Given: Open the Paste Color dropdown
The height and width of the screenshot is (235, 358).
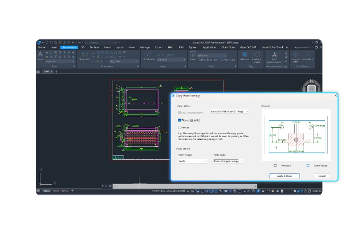Looking at the screenshot, I should point(228,161).
